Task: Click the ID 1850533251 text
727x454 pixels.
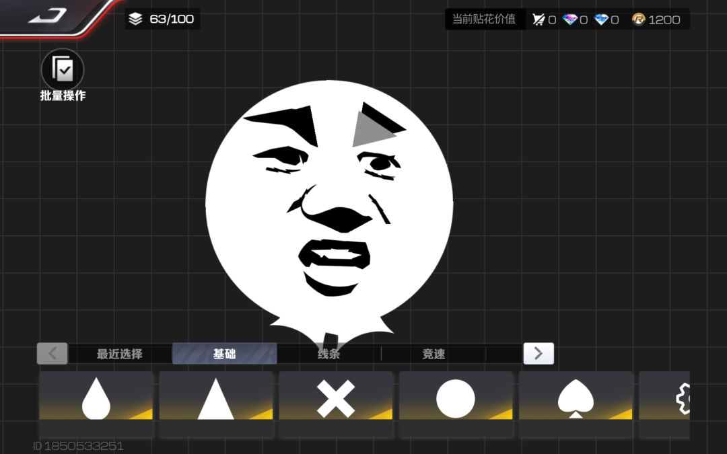Action: [x=78, y=446]
